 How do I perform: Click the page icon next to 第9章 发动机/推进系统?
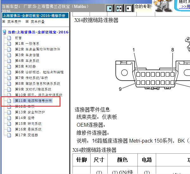(x=9, y=89)
